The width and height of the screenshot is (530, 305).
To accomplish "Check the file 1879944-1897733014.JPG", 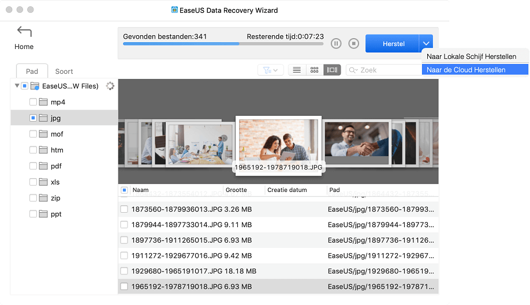I will click(x=124, y=225).
